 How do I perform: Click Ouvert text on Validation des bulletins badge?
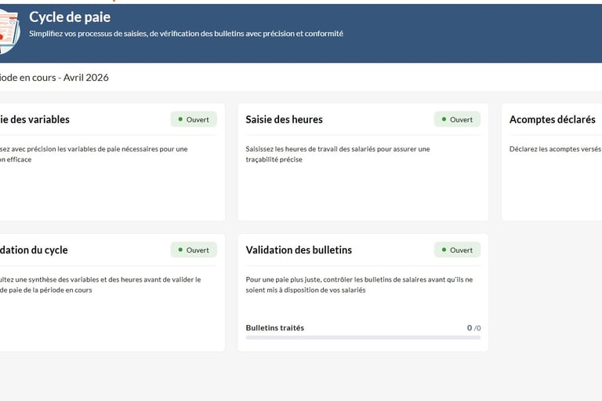point(461,250)
